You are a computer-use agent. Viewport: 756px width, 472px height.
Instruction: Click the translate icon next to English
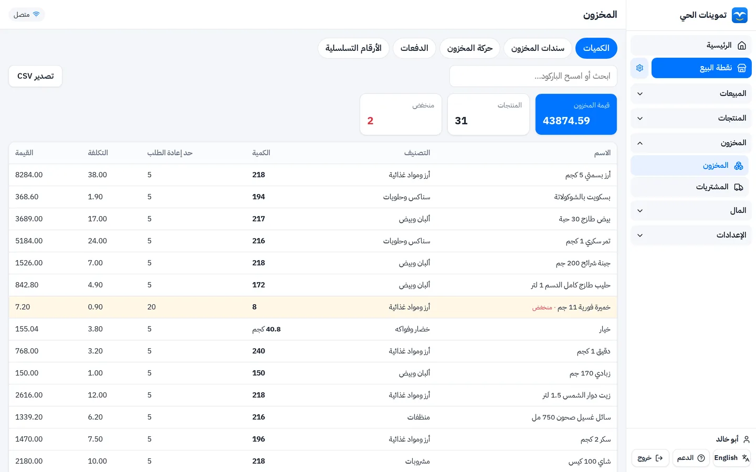click(x=745, y=458)
